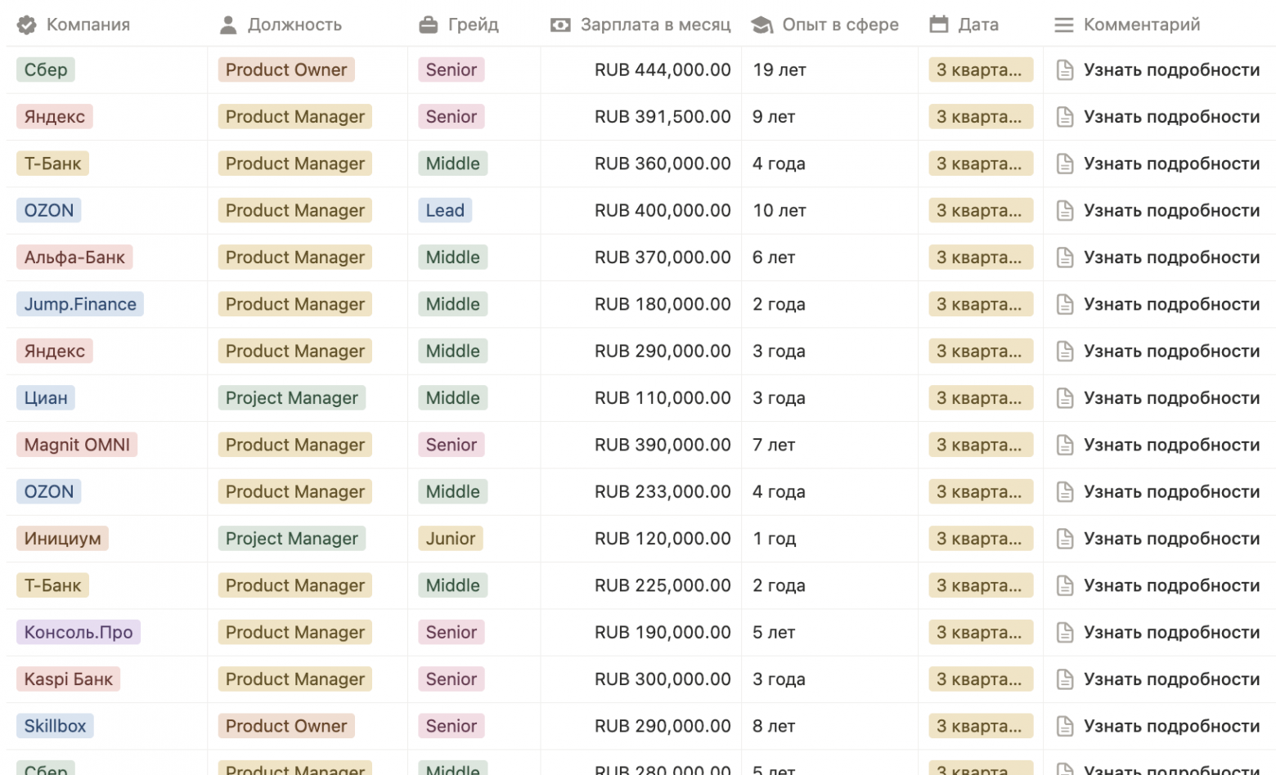Open the Комментарий column header menu

point(1141,25)
